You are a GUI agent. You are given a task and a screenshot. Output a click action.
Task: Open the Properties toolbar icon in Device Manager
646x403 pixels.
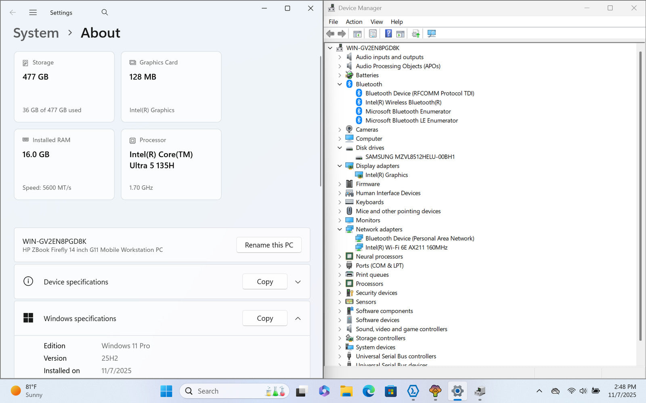pyautogui.click(x=373, y=33)
